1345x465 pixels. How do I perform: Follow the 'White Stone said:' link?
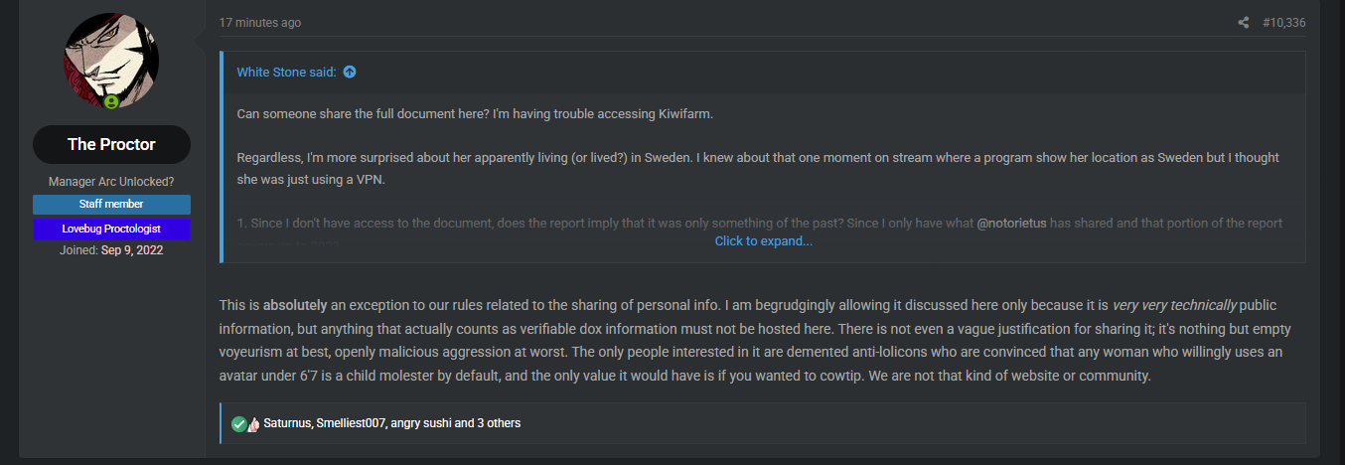[286, 73]
